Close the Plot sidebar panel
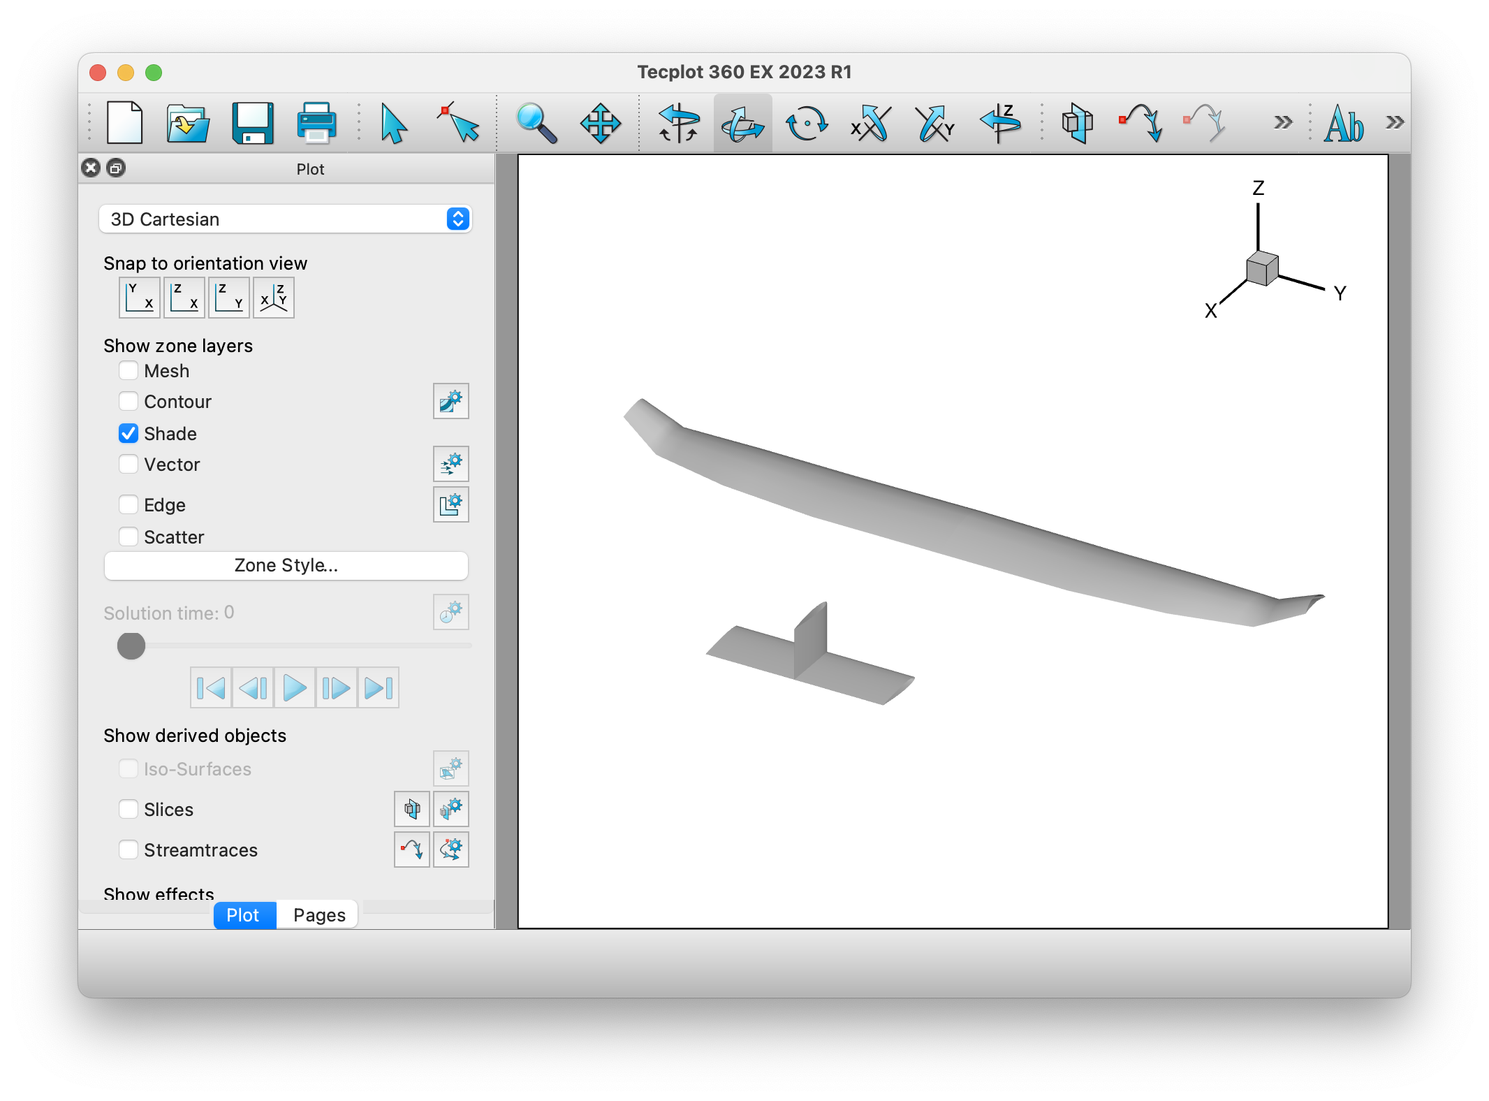This screenshot has width=1489, height=1101. 91,168
